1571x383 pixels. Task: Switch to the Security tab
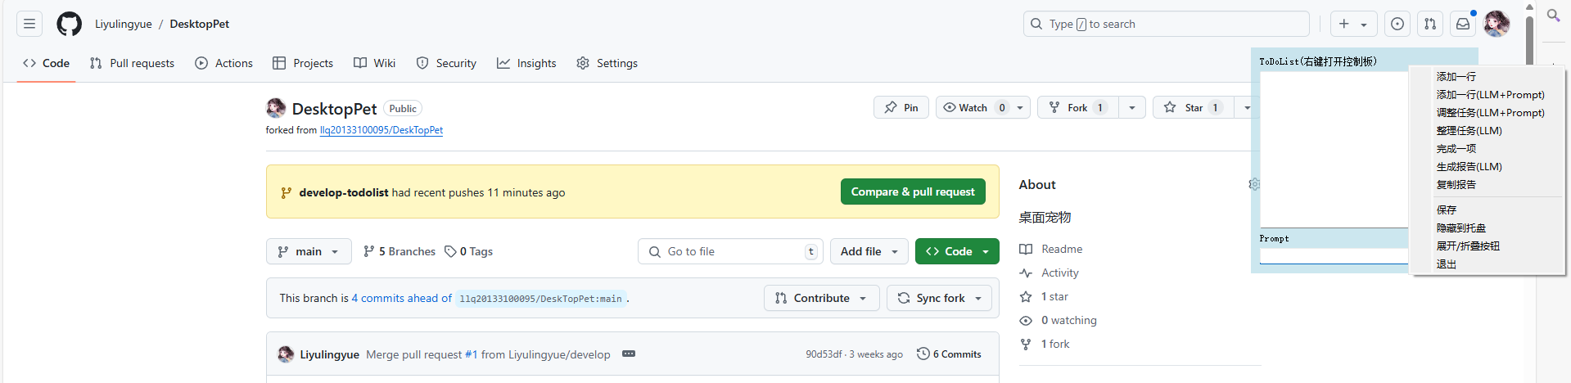coord(446,63)
